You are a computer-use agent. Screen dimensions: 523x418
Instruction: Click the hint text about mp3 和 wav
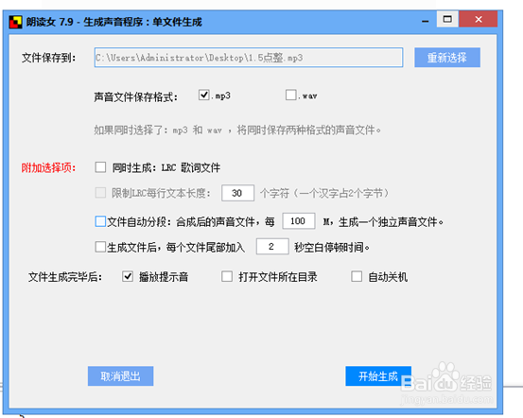tap(237, 130)
